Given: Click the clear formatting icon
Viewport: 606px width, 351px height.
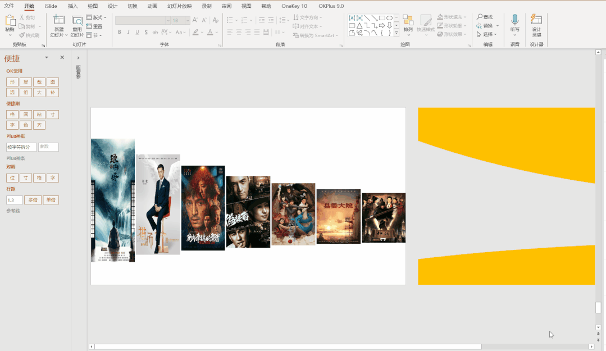Looking at the screenshot, I should [216, 20].
